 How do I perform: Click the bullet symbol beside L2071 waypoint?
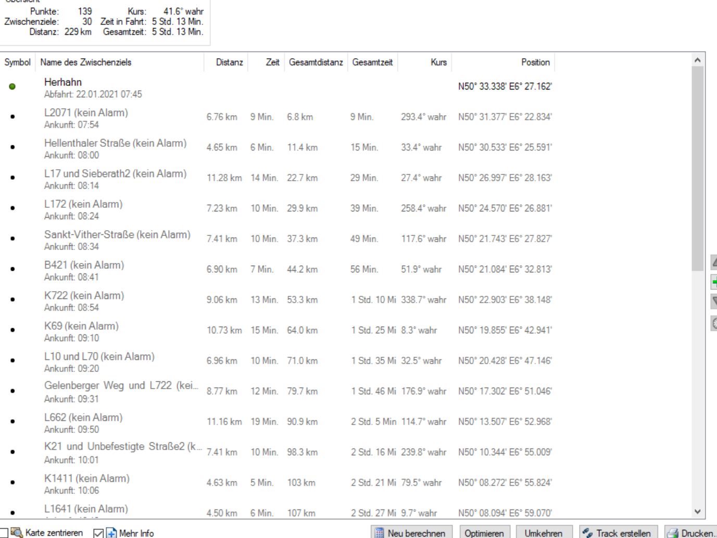(12, 117)
